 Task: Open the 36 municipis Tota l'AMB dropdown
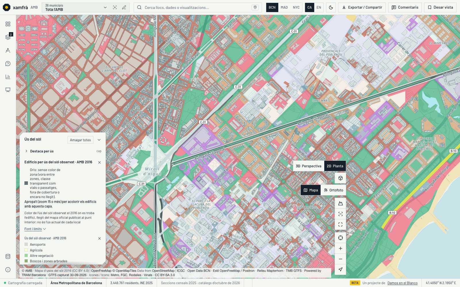tap(76, 7)
